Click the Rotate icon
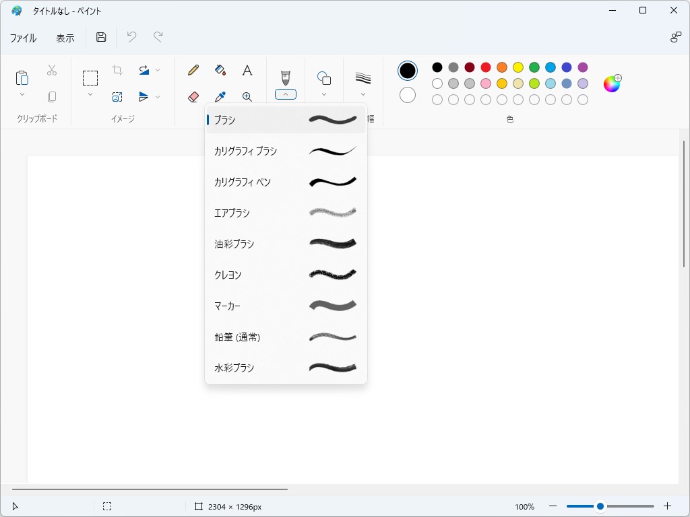 [x=144, y=70]
